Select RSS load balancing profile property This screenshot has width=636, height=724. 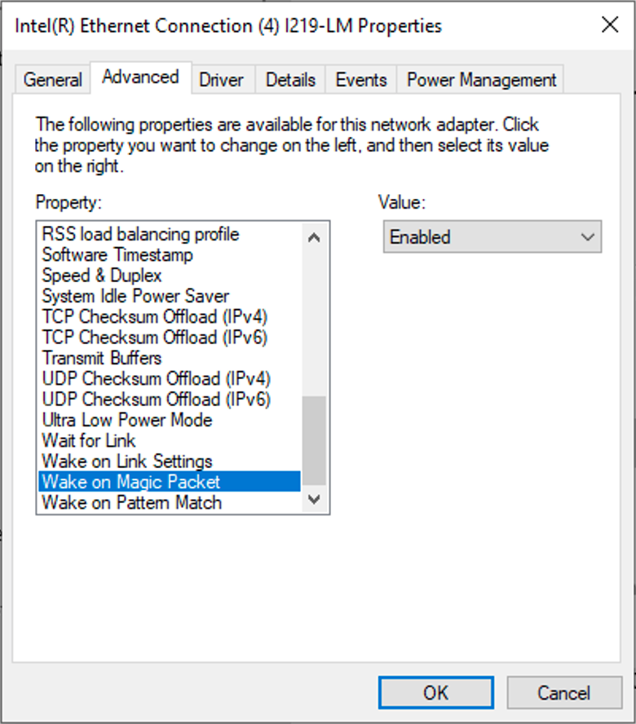[170, 234]
